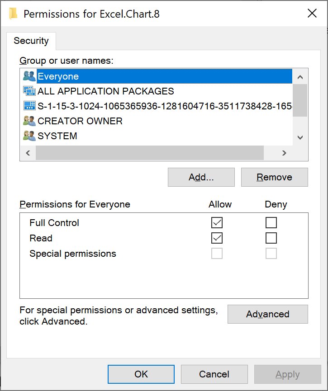
Task: Click the Everyone group icon
Action: click(x=29, y=76)
